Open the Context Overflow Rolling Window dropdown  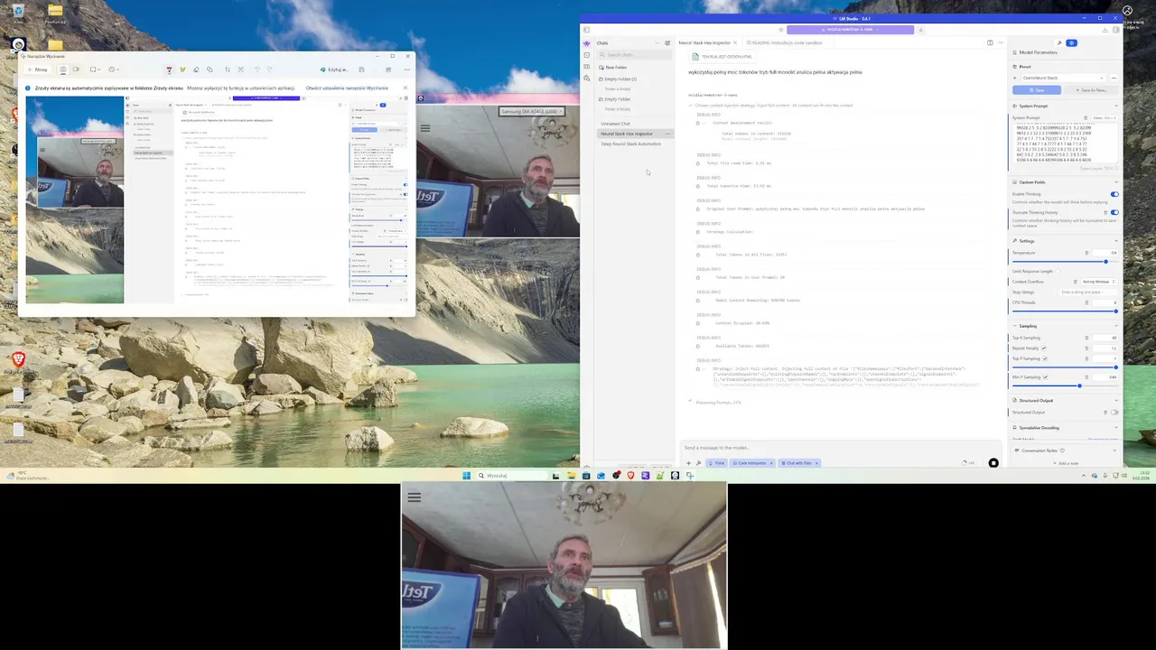(x=1099, y=282)
